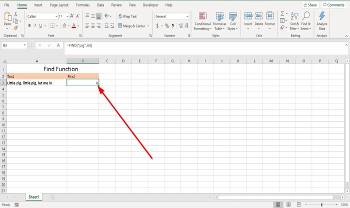Open the File tab
The height and width of the screenshot is (208, 350).
point(6,5)
